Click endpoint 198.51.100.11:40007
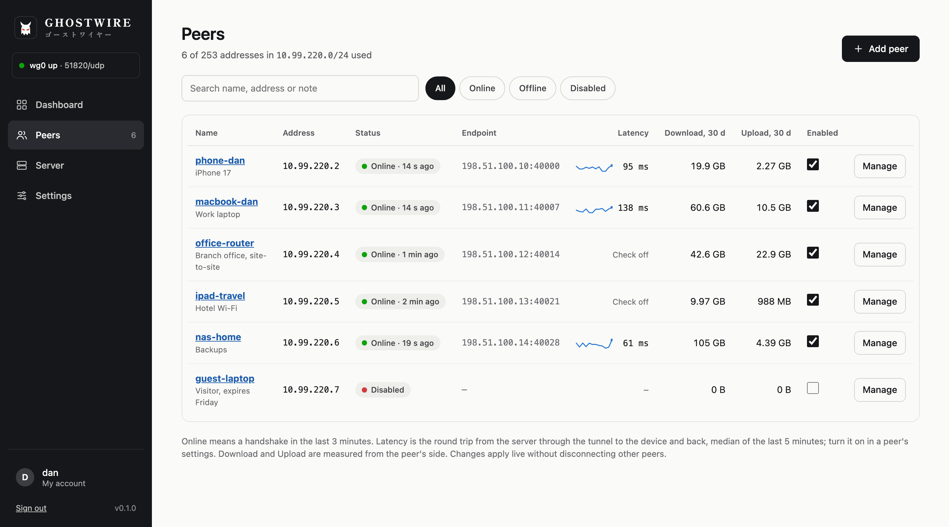 (x=511, y=208)
